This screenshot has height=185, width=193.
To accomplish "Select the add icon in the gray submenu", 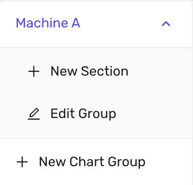I will click(34, 71).
